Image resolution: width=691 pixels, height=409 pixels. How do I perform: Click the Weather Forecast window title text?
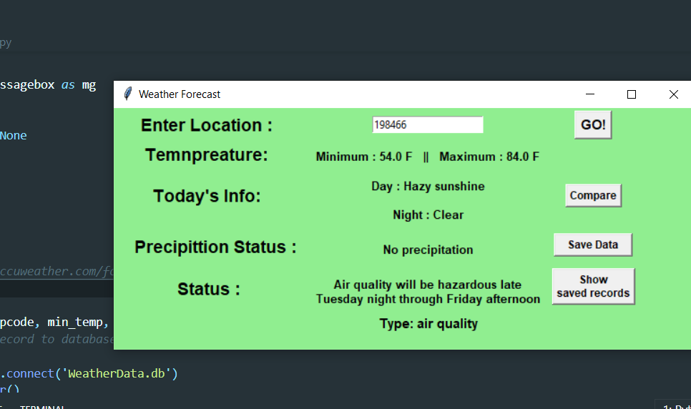click(x=180, y=94)
